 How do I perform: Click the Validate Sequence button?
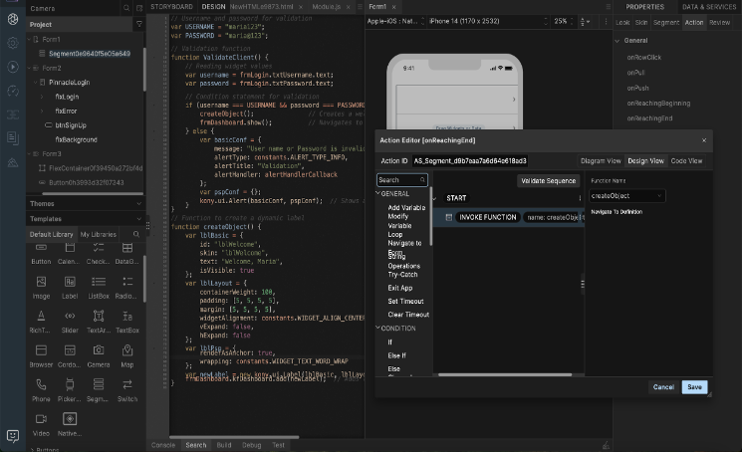pyautogui.click(x=548, y=181)
